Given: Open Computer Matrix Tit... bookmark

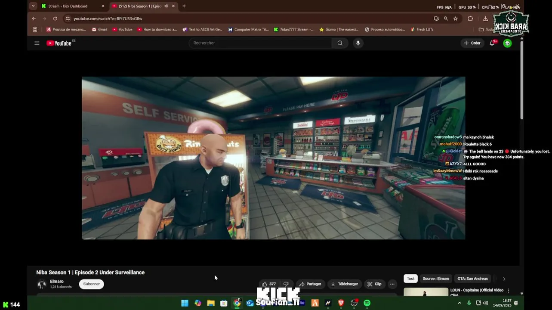Looking at the screenshot, I should point(249,30).
